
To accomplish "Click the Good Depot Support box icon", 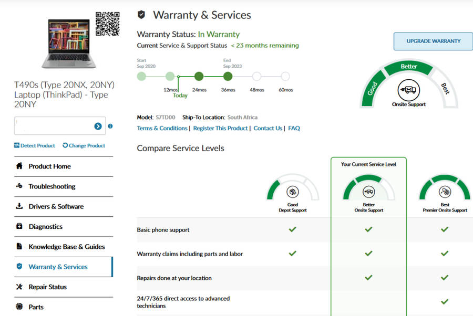I will [x=293, y=192].
